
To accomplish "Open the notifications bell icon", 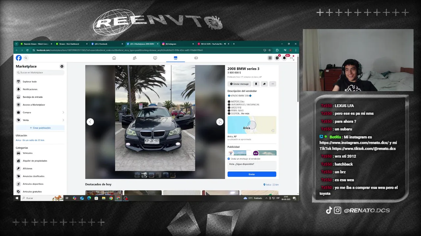I will (x=285, y=58).
